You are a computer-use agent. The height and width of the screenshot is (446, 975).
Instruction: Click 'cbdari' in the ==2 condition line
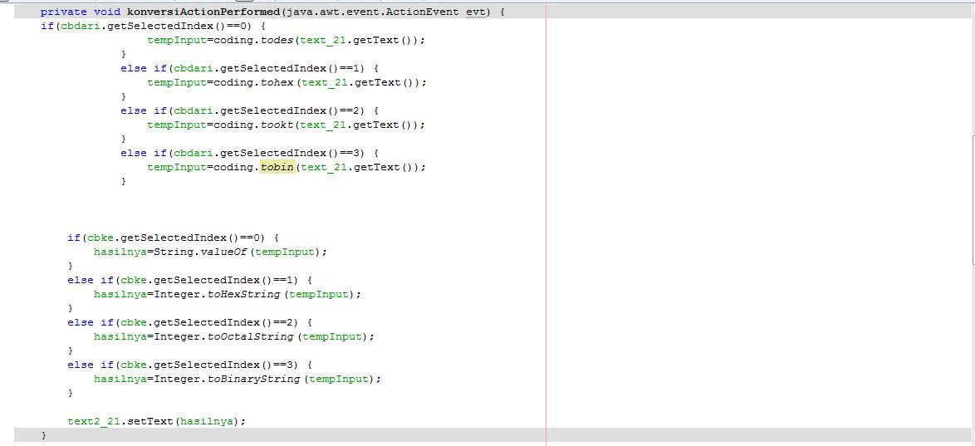click(194, 110)
